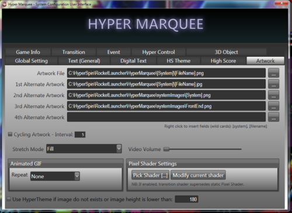
Task: Click the Pick Shader button
Action: coord(151,175)
